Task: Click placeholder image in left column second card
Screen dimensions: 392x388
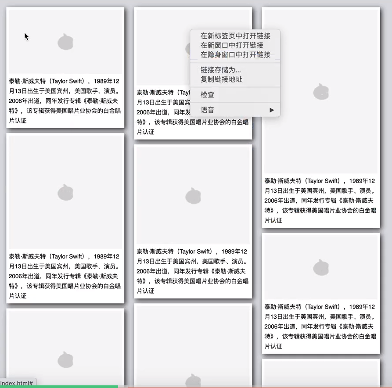Action: point(65,192)
